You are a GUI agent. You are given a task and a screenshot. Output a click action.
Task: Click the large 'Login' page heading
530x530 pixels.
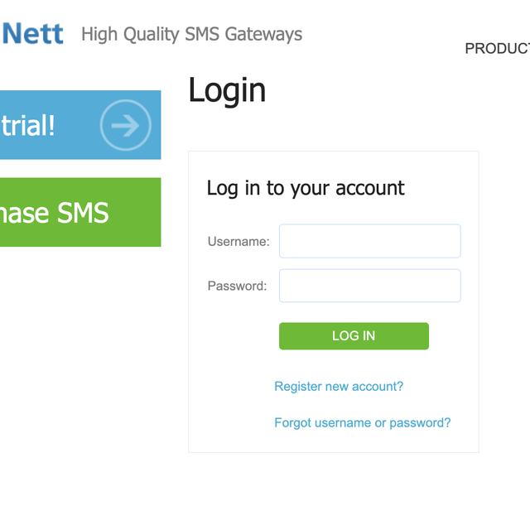coord(227,90)
